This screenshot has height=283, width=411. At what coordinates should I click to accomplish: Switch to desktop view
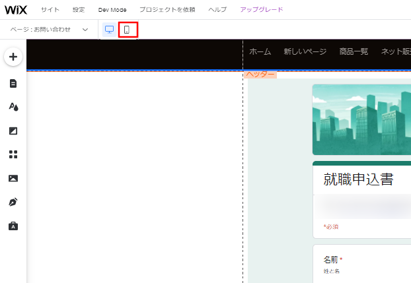coord(110,30)
